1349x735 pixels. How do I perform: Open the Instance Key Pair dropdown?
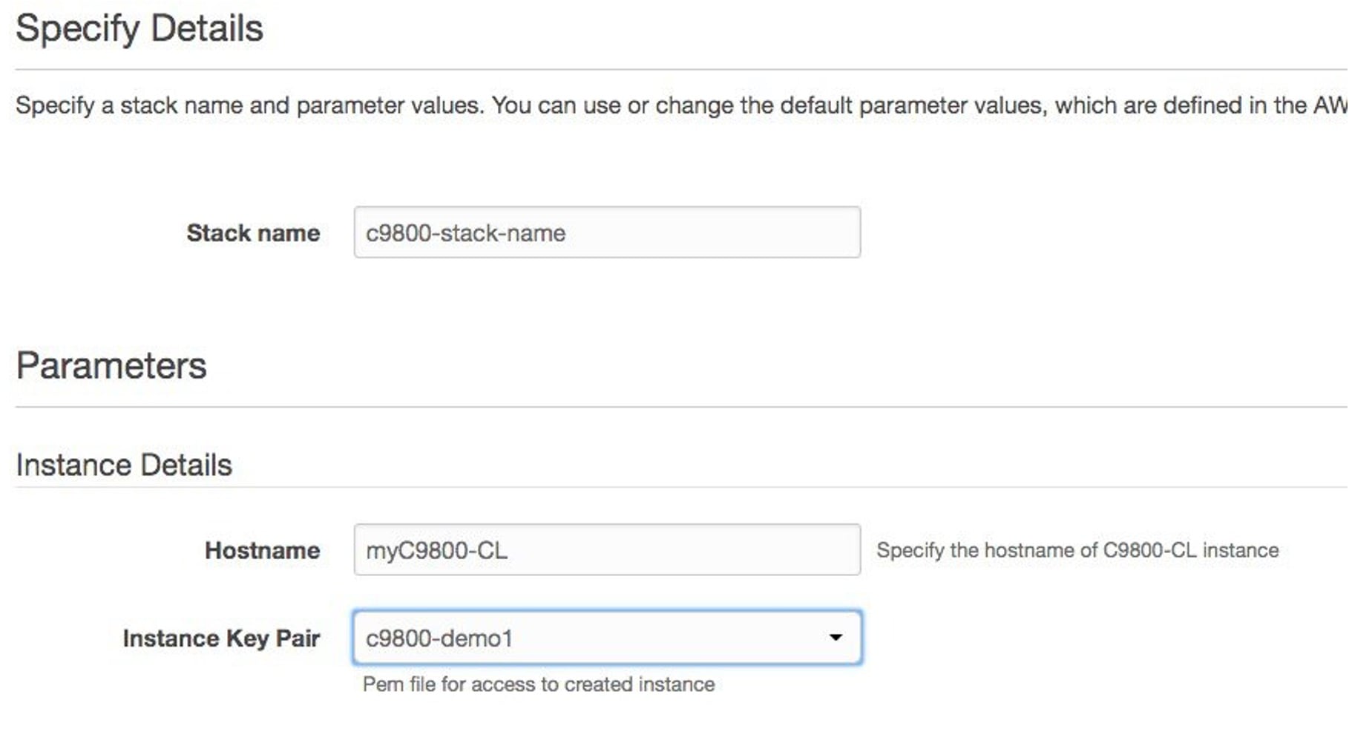tap(606, 638)
